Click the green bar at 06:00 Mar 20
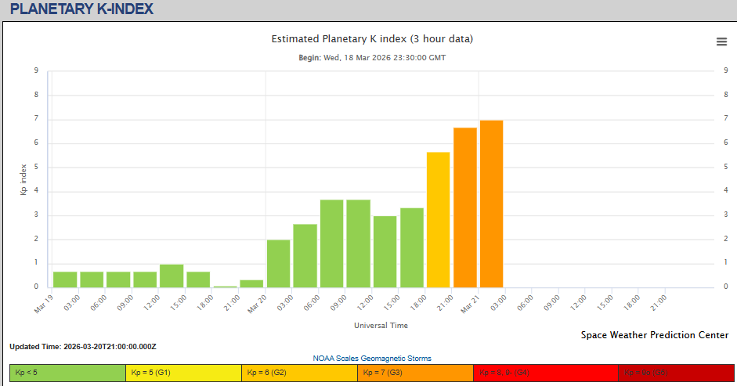The width and height of the screenshot is (737, 386). click(332, 244)
